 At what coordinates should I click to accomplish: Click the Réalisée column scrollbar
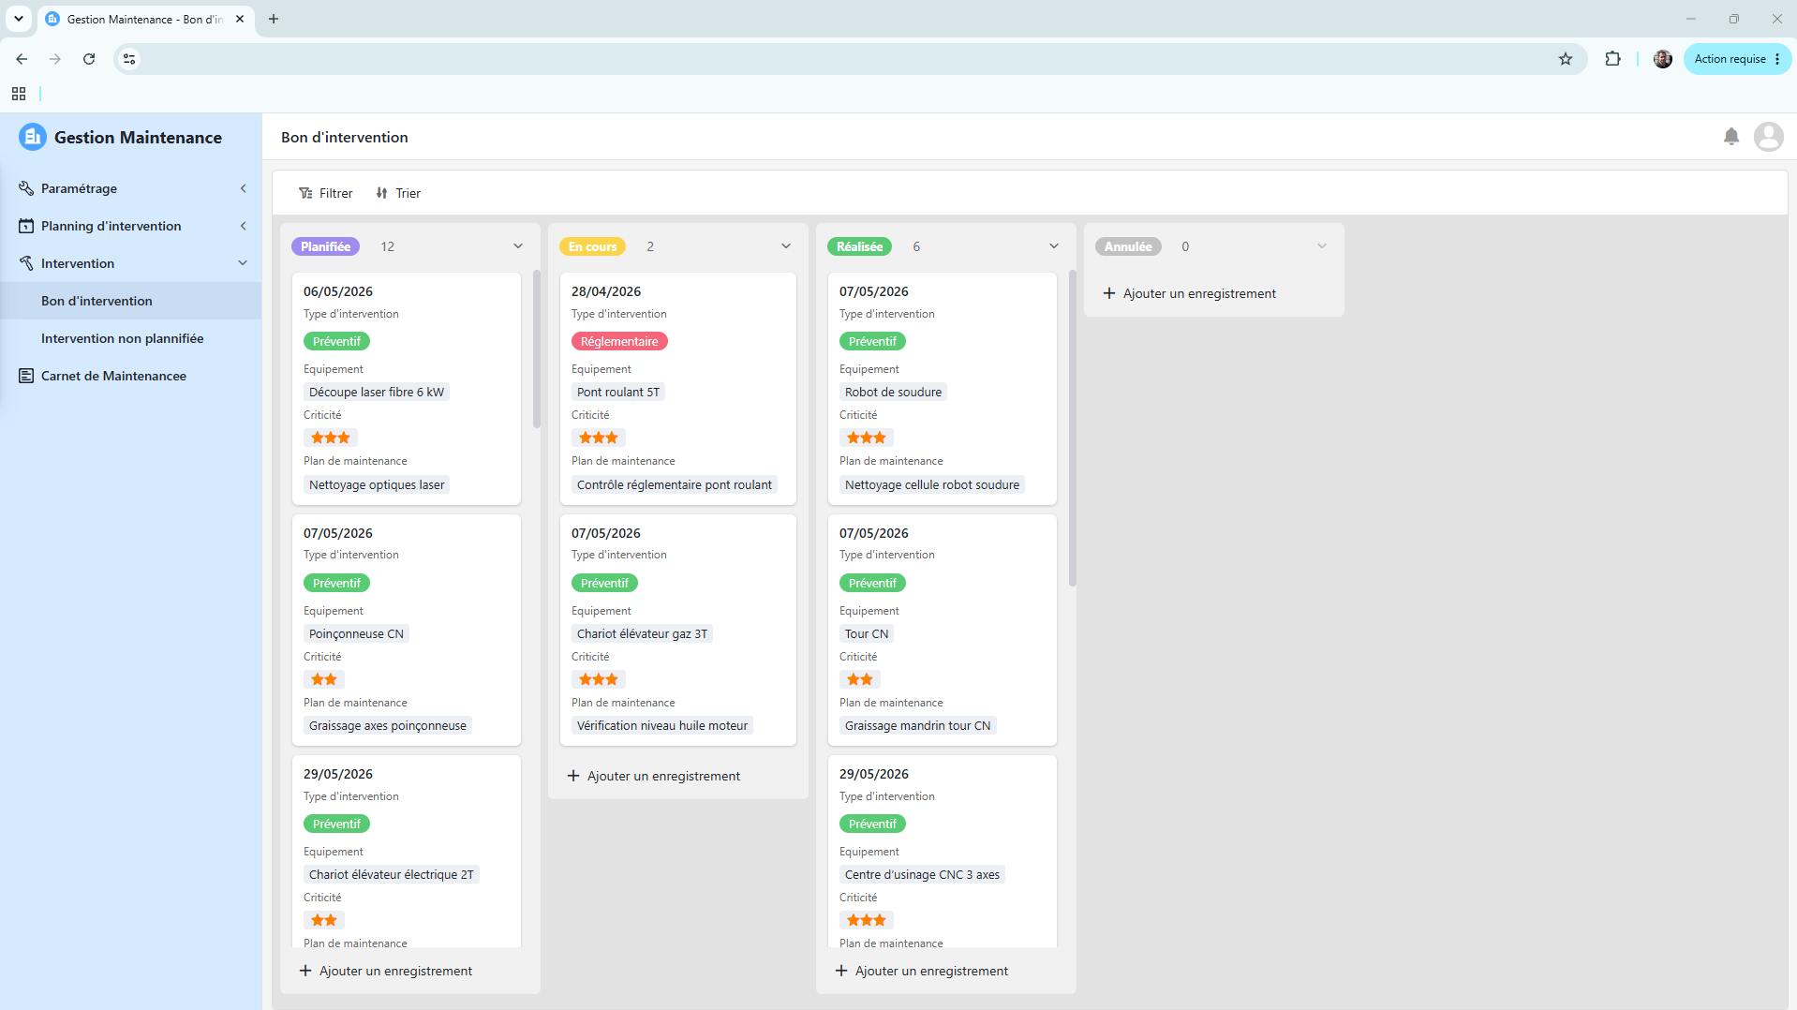1072,428
